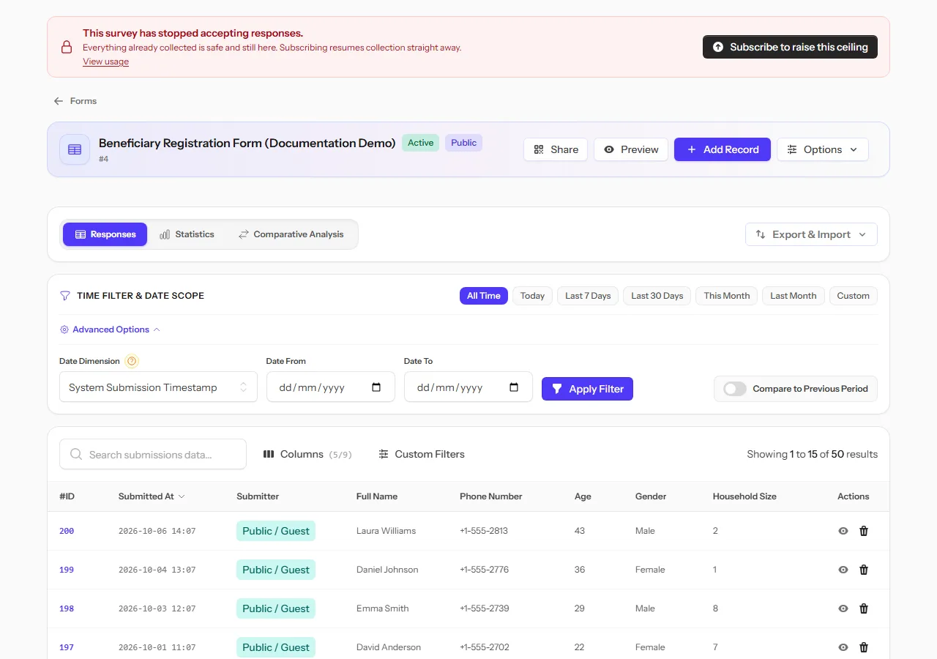
Task: Choose the Last 30 Days range
Action: click(x=657, y=296)
